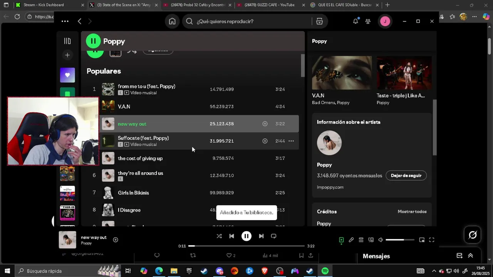The width and height of the screenshot is (493, 277).
Task: Show lyrics with the microphone icon
Action: (x=351, y=240)
